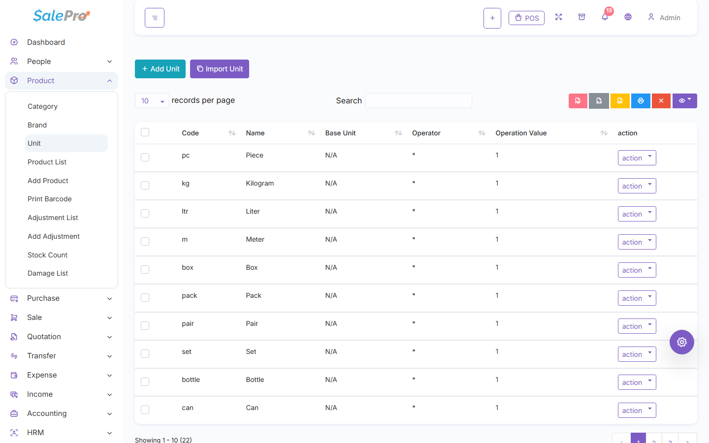Image resolution: width=709 pixels, height=443 pixels.
Task: Open the column visibility eye dropdown
Action: 685,101
